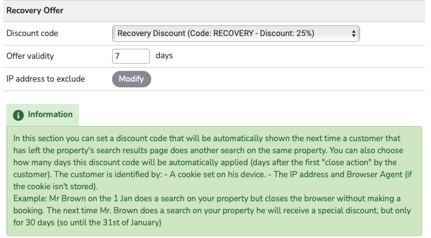Click the up-down arrows on Recovery Discount selector

354,34
